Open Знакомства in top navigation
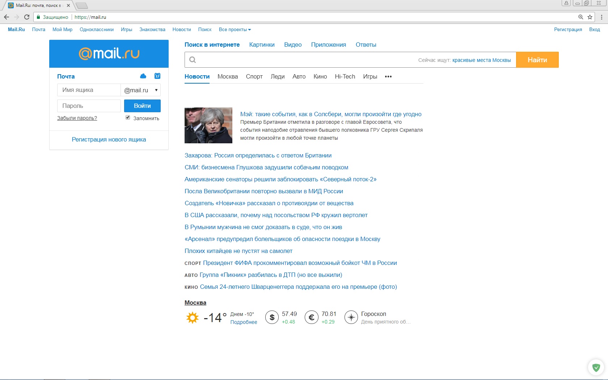This screenshot has width=608, height=380. 152,30
